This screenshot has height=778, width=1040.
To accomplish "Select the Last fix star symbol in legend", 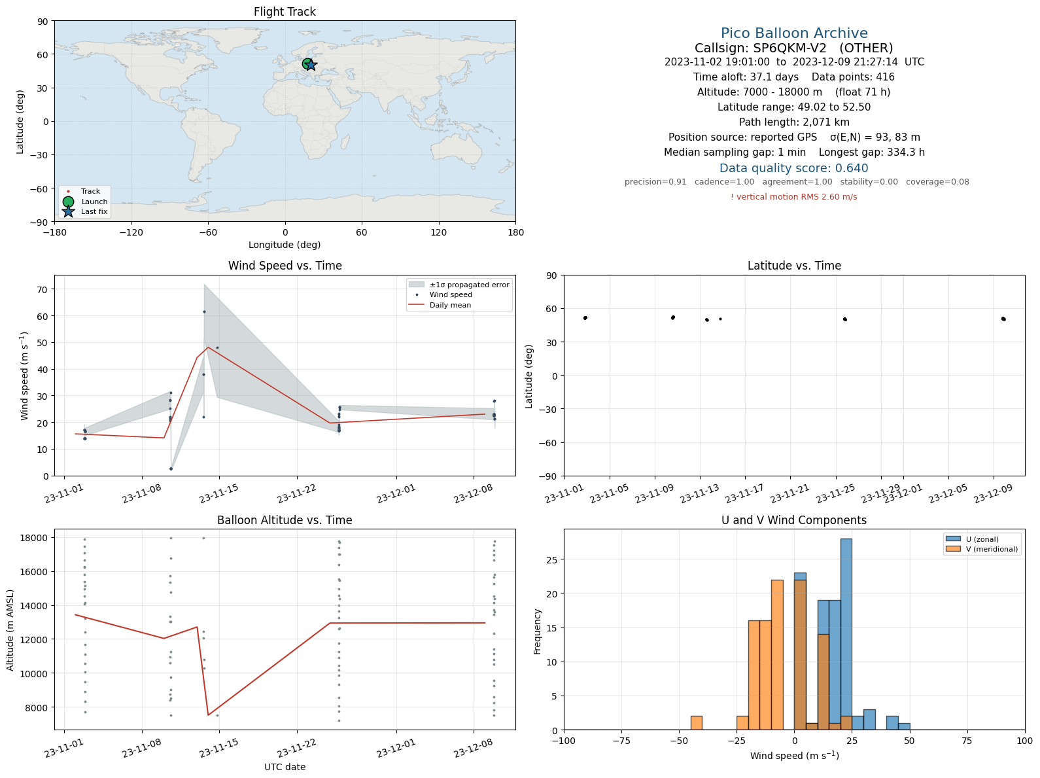I will [x=68, y=211].
